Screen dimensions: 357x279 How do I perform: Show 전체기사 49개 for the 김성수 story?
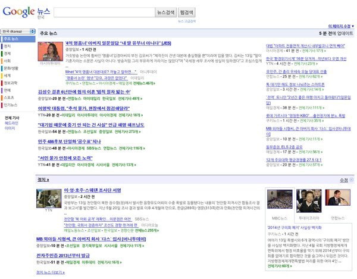pos(130,98)
